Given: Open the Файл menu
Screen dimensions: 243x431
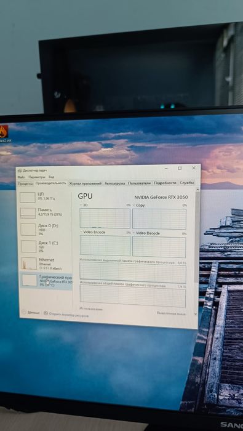Looking at the screenshot, I should (x=21, y=177).
